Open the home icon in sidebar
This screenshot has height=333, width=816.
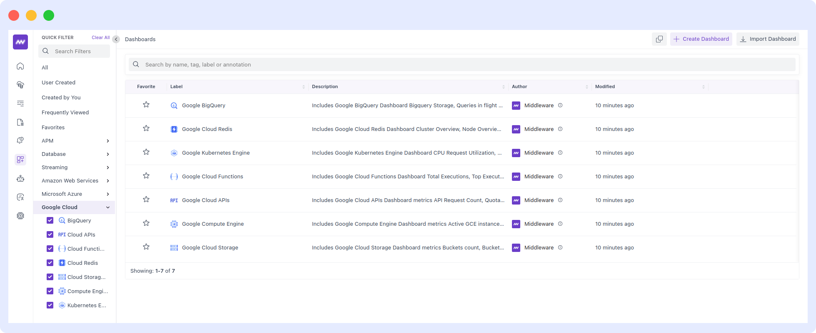pyautogui.click(x=20, y=66)
